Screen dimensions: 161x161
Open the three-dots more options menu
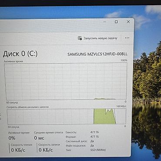(127, 38)
